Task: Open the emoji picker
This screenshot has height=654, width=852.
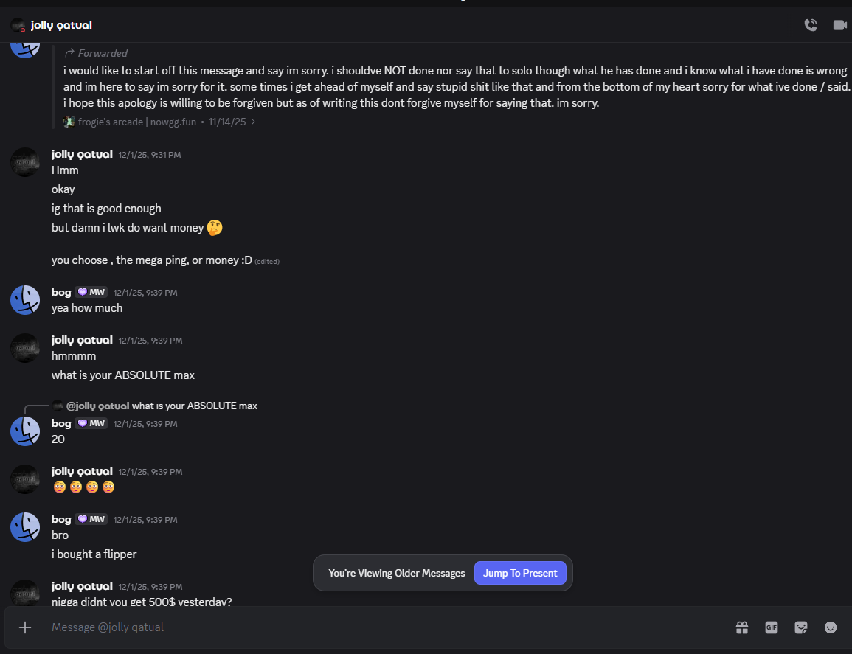Action: (831, 627)
